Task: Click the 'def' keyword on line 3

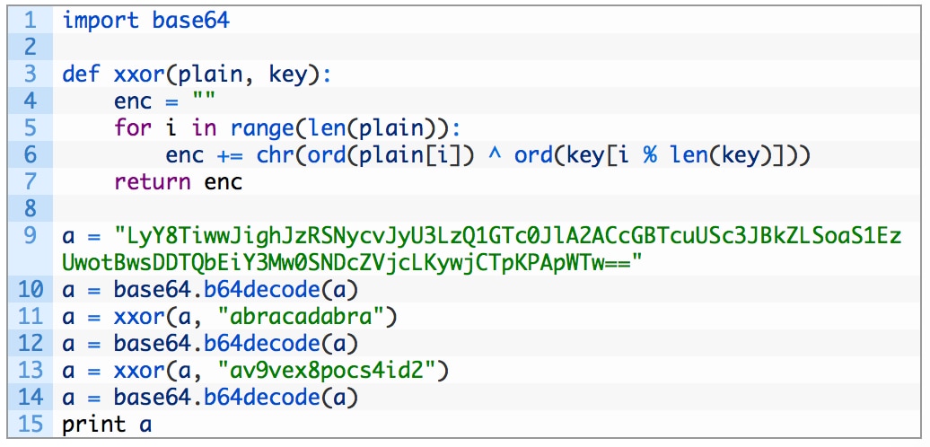Action: [82, 74]
